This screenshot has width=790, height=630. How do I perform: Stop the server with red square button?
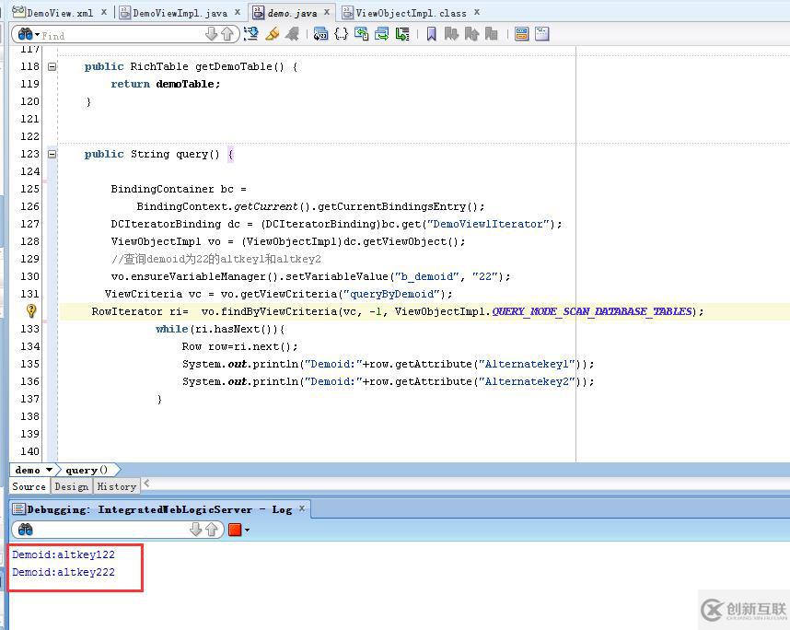click(x=235, y=530)
